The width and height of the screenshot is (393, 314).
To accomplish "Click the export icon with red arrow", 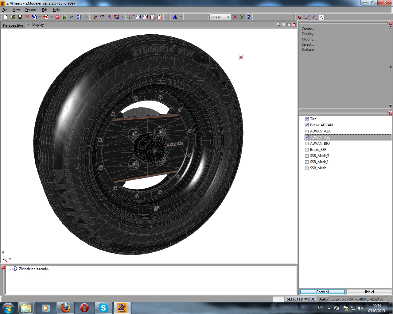I will 46,17.
